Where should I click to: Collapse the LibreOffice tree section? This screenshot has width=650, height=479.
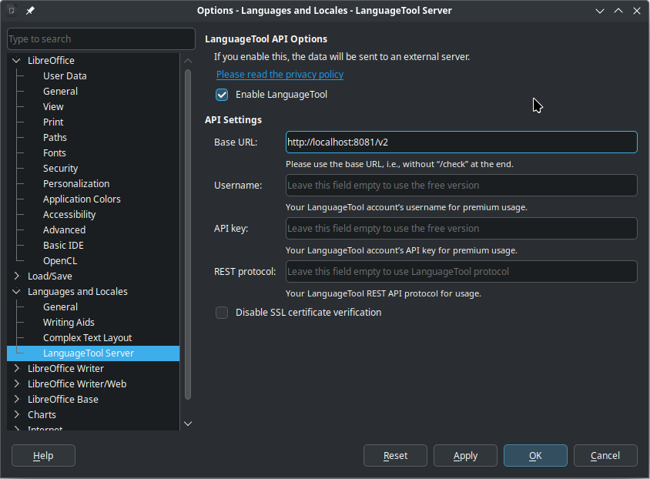click(15, 60)
